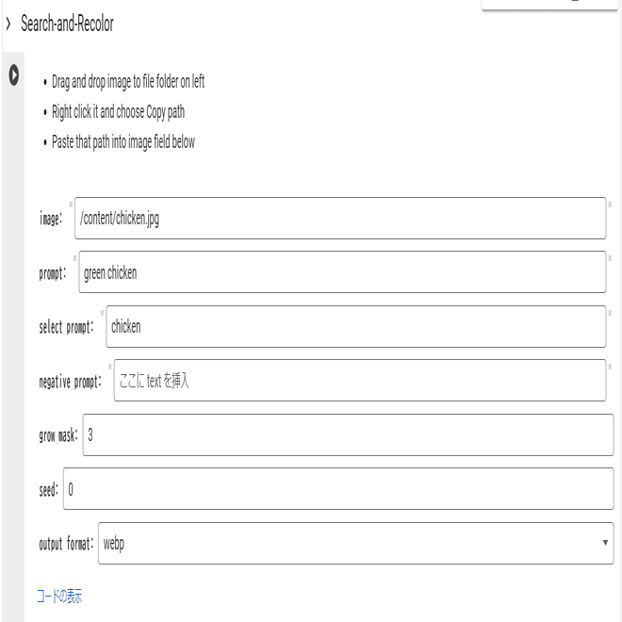Focus the empty negative_prompt text field
622x622 pixels.
[x=360, y=381]
